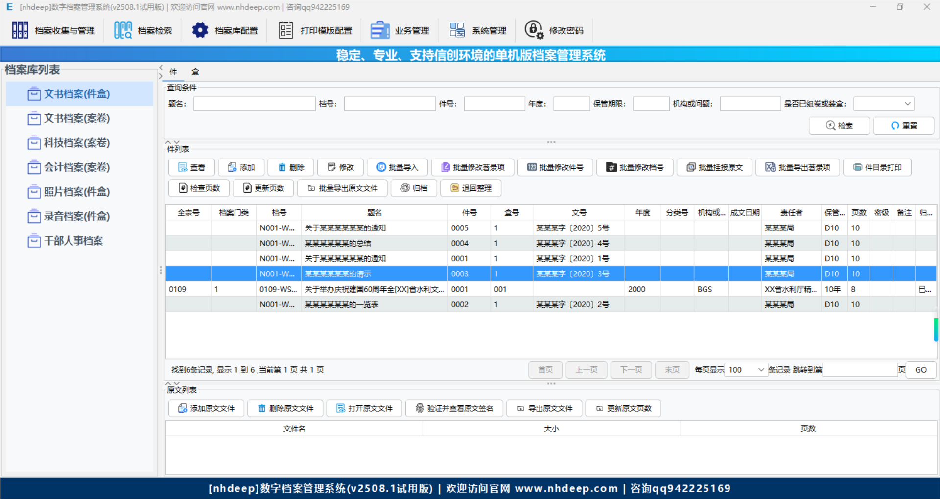The width and height of the screenshot is (940, 499).
Task: Open the 档案库配置 gear icon
Action: coord(200,29)
